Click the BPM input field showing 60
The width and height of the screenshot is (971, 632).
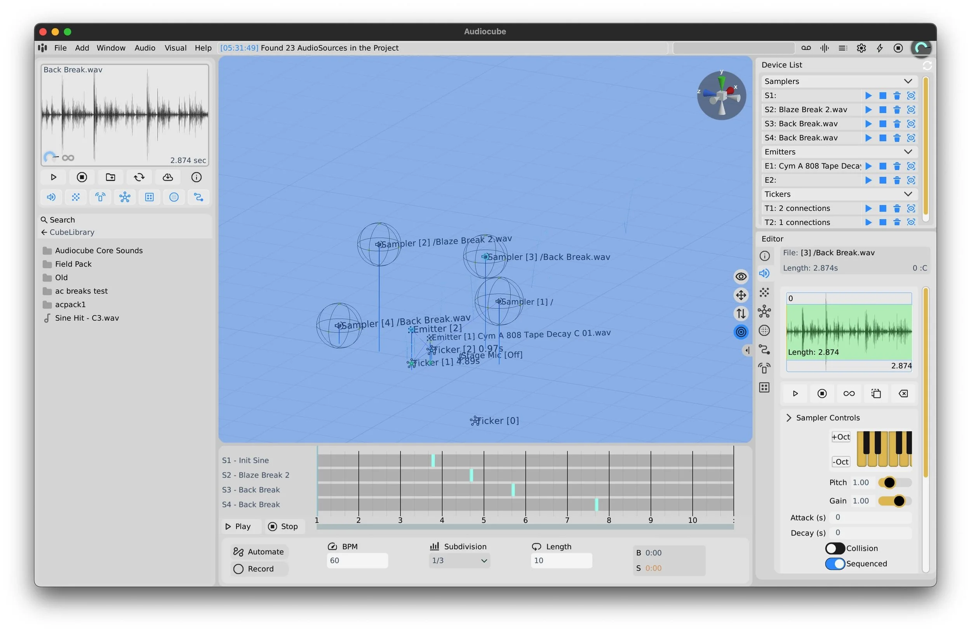[357, 561]
